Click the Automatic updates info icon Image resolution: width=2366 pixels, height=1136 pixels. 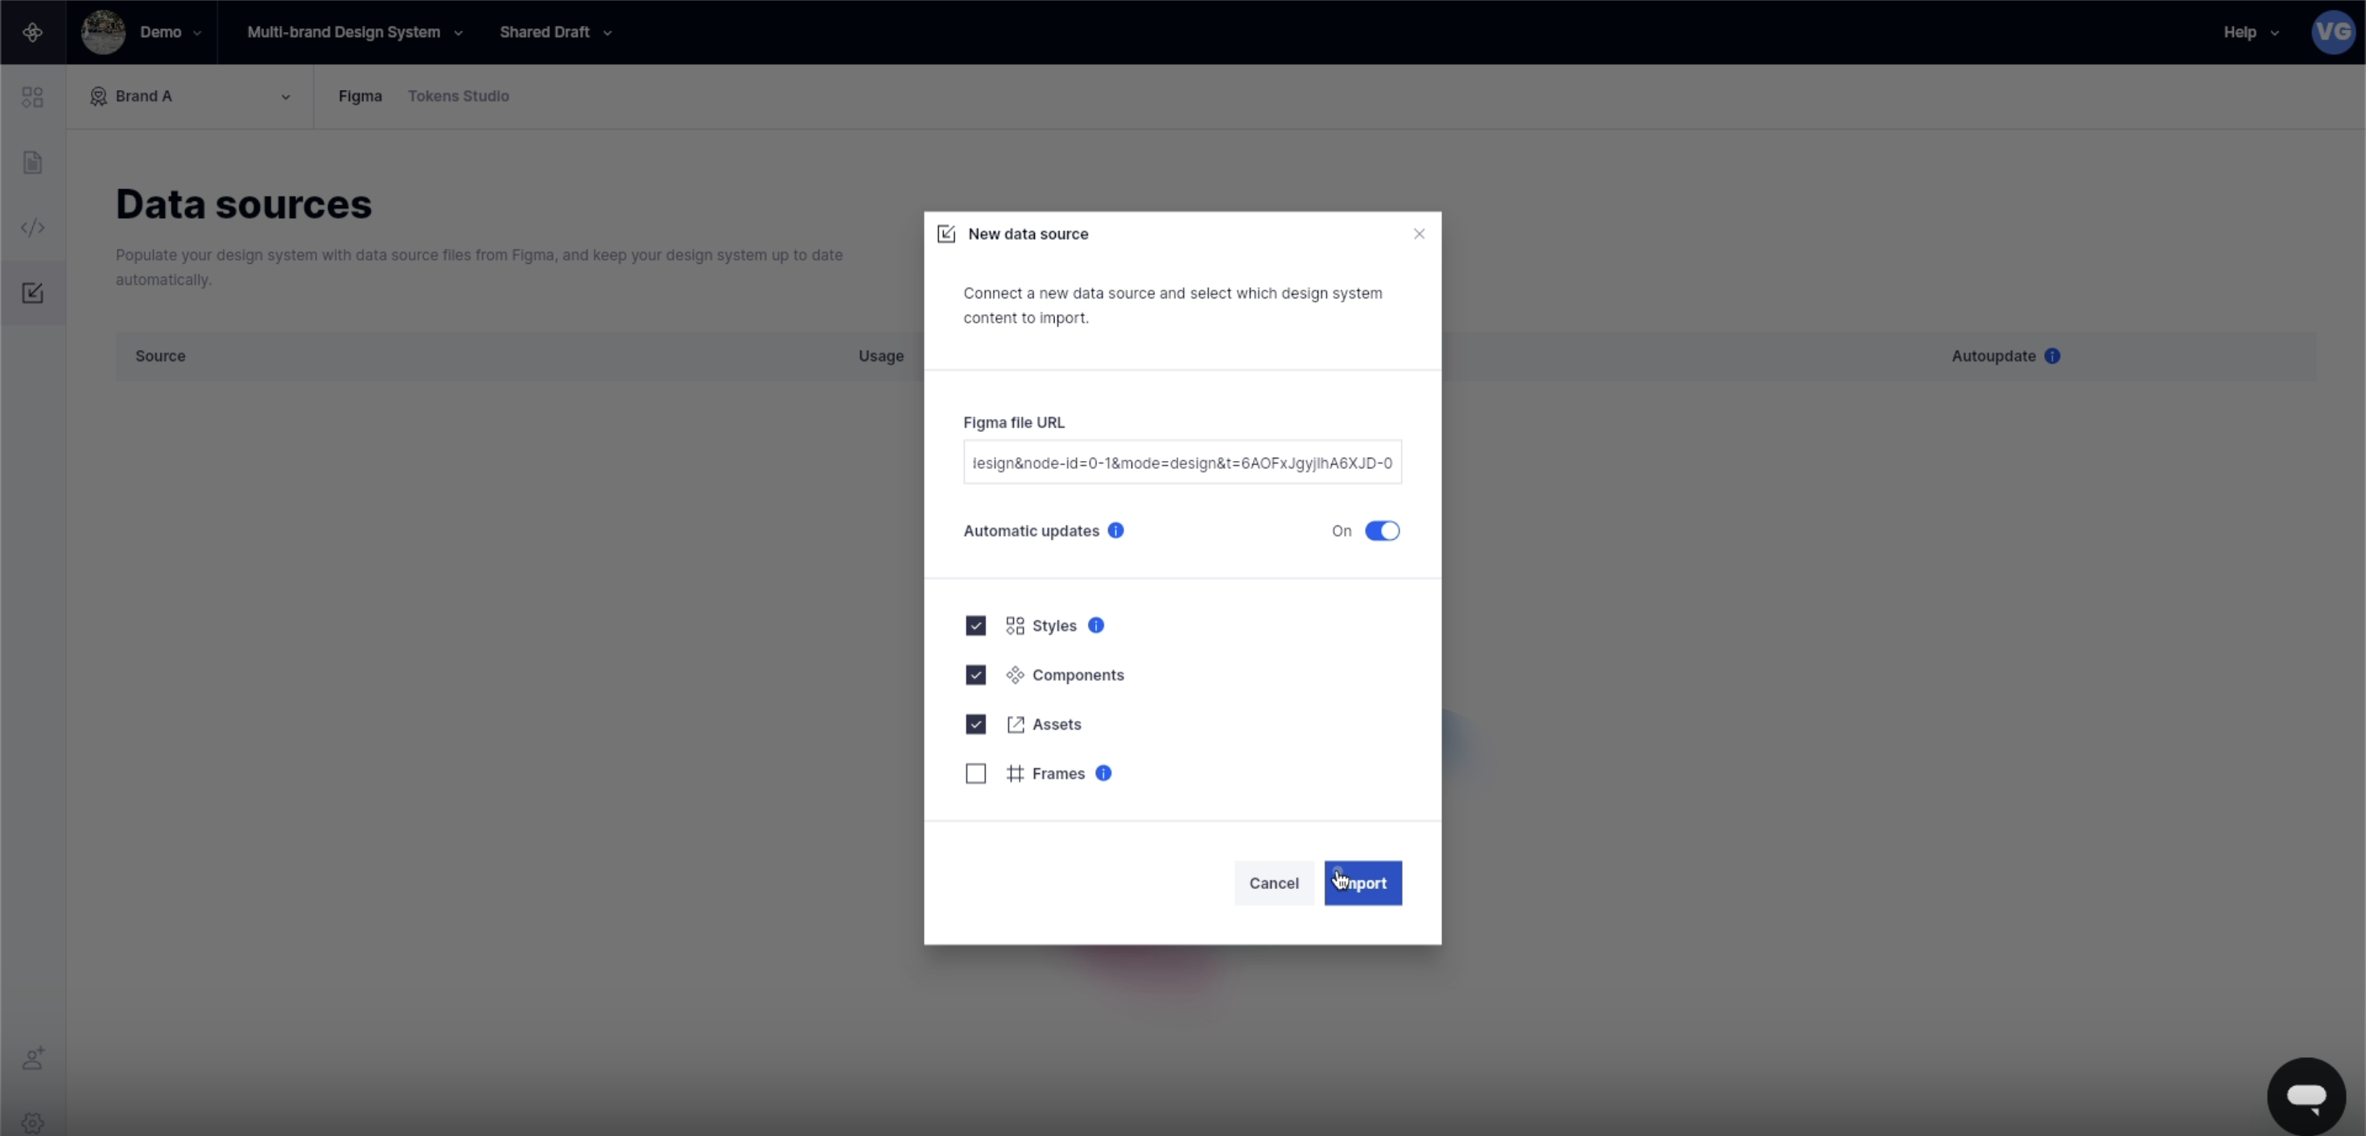point(1115,530)
